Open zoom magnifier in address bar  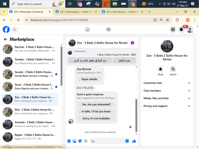tap(161, 20)
